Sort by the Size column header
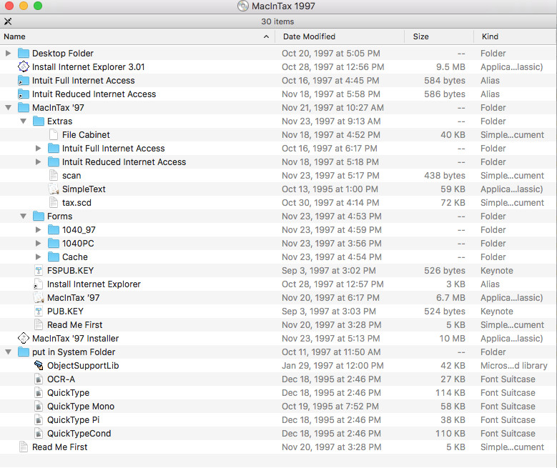Image resolution: width=557 pixels, height=468 pixels. (x=439, y=36)
